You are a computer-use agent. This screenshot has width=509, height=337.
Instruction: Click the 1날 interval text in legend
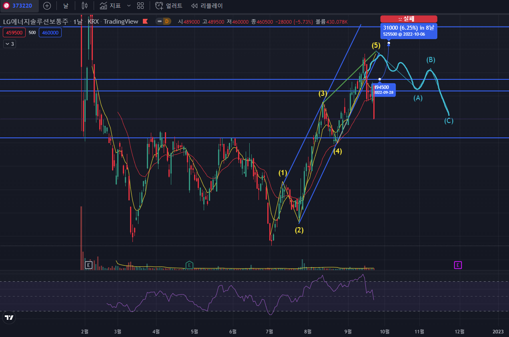[78, 21]
